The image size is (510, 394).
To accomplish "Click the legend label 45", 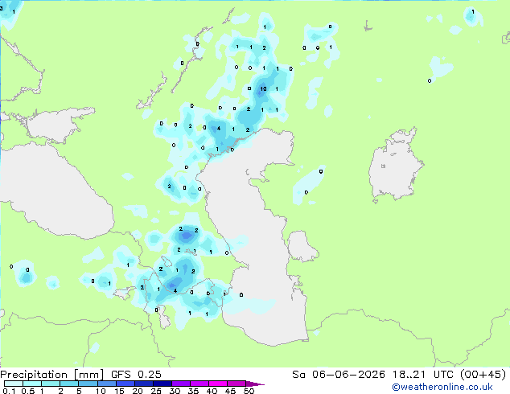I will coord(230,391).
